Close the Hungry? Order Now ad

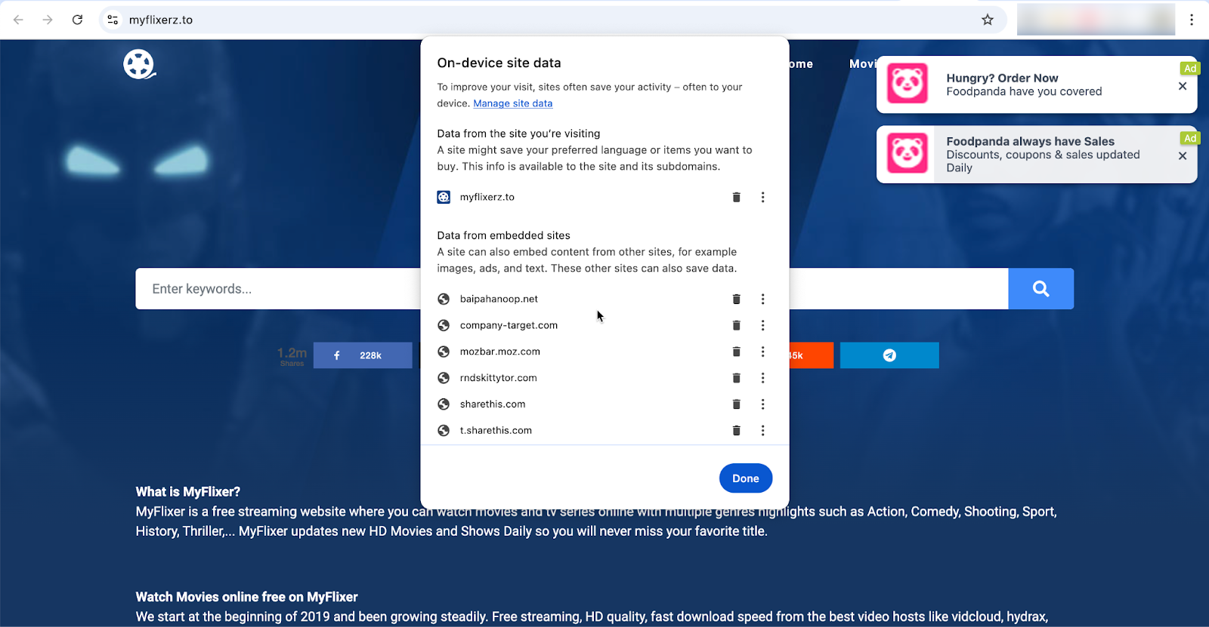point(1183,86)
